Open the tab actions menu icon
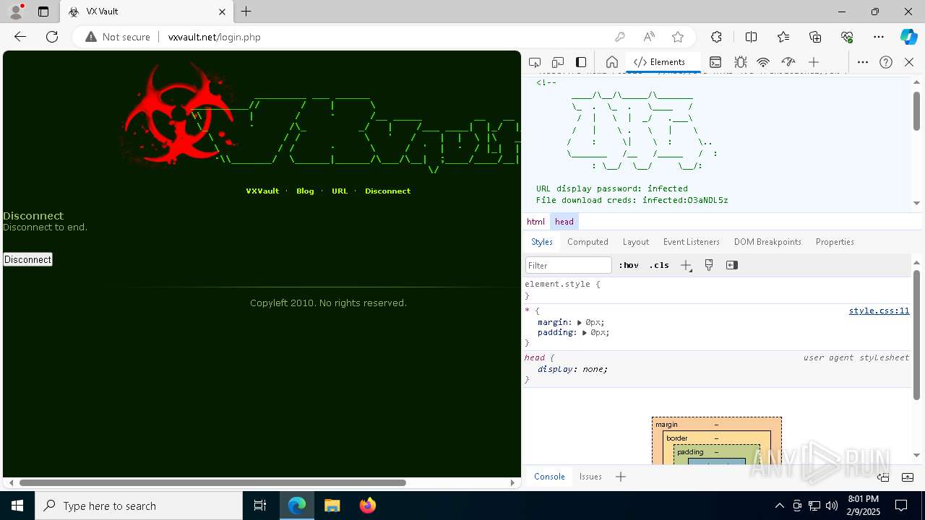Image resolution: width=925 pixels, height=520 pixels. point(43,12)
